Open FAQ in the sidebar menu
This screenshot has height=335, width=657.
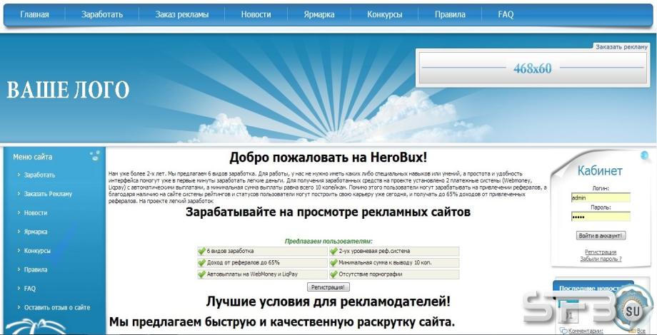30,289
